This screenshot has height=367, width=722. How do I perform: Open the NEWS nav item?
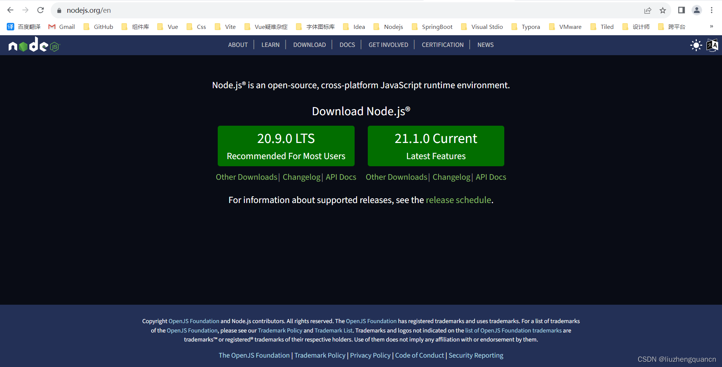pyautogui.click(x=485, y=45)
